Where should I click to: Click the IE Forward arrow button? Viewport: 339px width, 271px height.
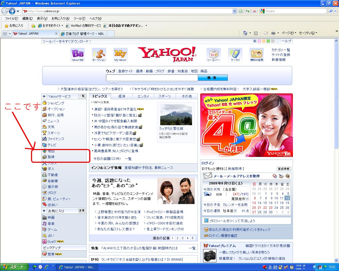point(12,11)
